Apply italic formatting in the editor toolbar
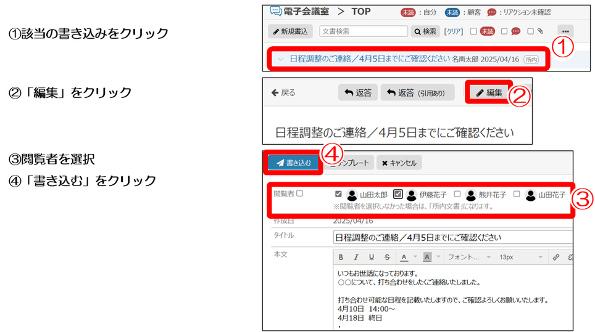The image size is (595, 332). pos(355,257)
